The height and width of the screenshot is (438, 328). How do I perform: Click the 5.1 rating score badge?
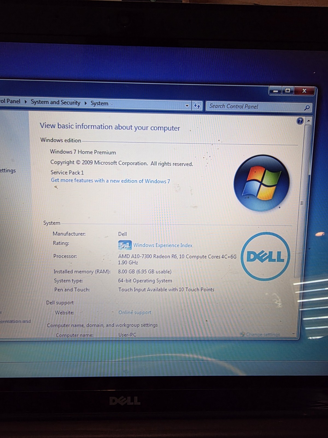(x=125, y=245)
